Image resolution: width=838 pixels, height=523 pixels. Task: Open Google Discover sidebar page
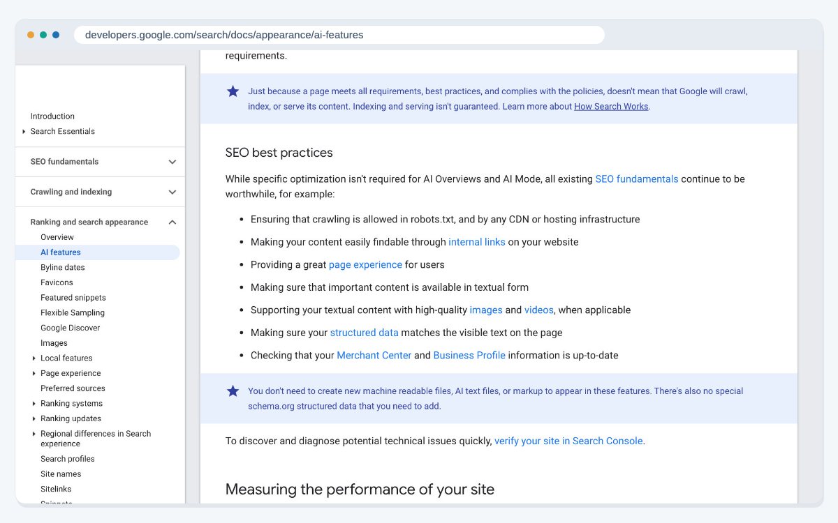click(70, 328)
